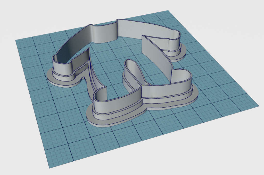Select the grid plane's left corner

(x=16, y=40)
